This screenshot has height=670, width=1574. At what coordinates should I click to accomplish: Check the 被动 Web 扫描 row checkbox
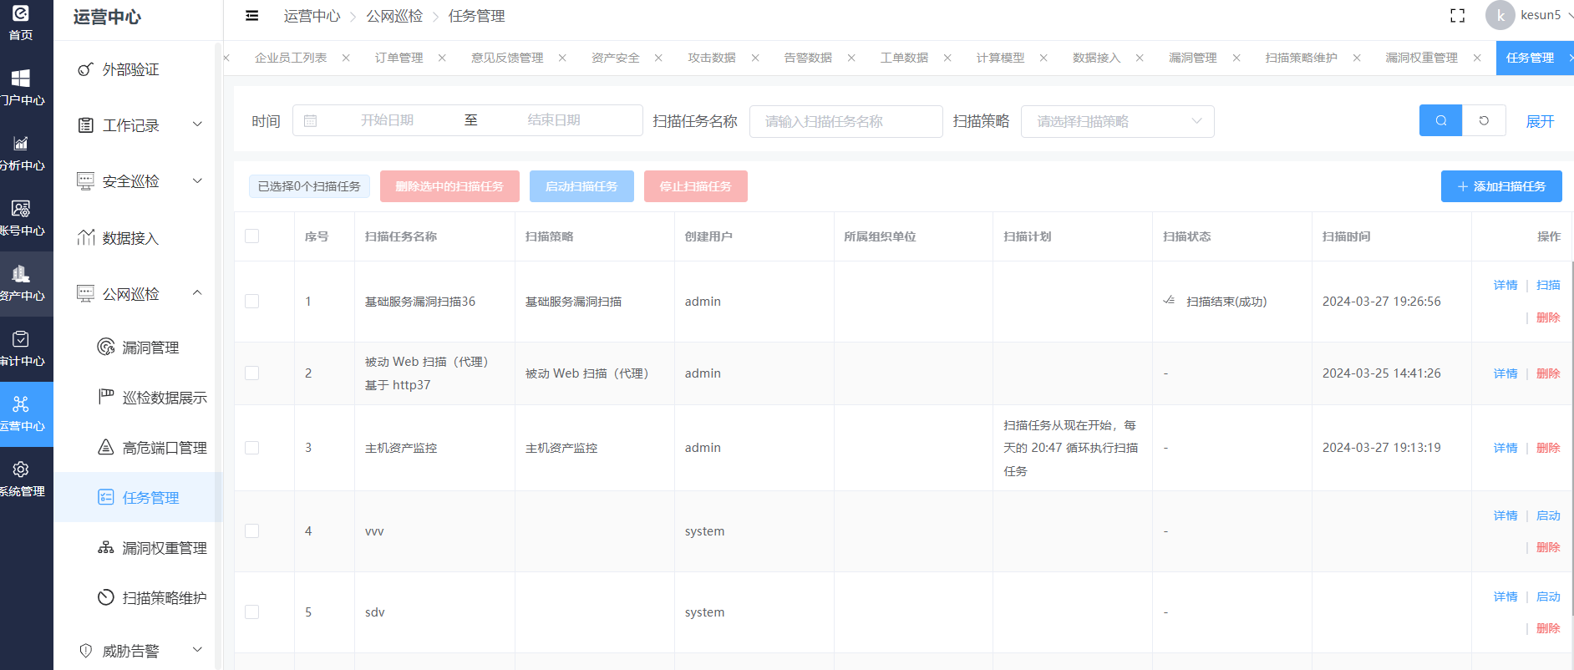pyautogui.click(x=251, y=373)
